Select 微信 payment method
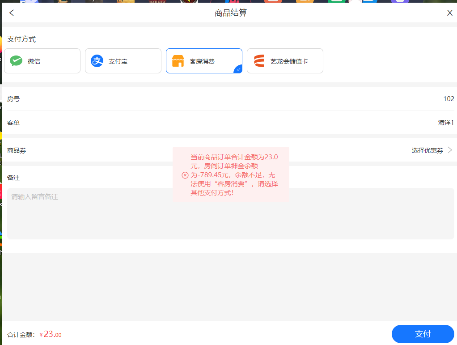The height and width of the screenshot is (345, 457). (42, 61)
